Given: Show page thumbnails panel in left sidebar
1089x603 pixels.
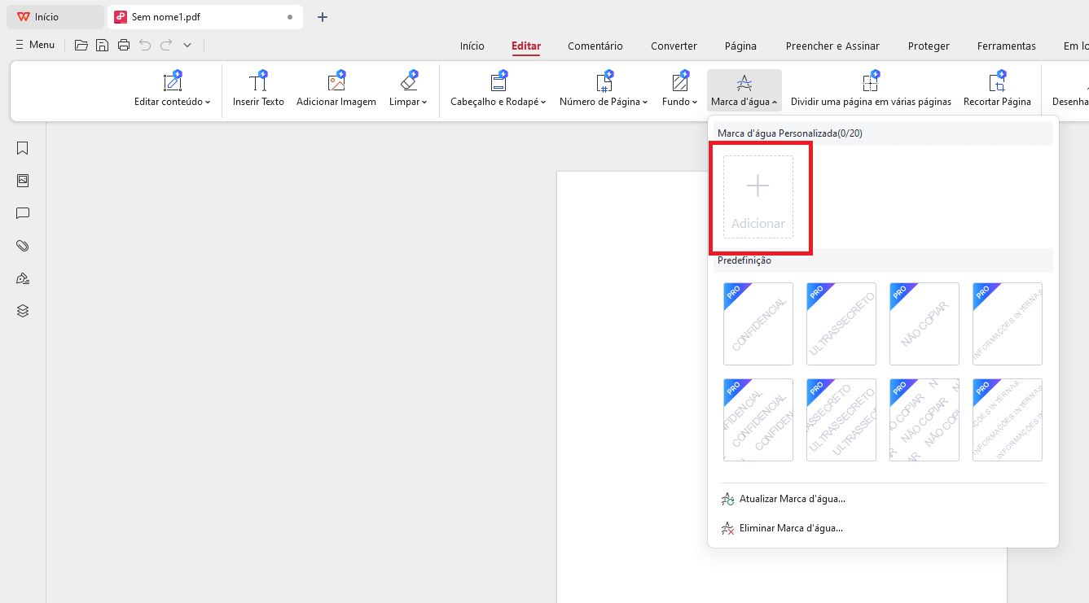Looking at the screenshot, I should [23, 181].
